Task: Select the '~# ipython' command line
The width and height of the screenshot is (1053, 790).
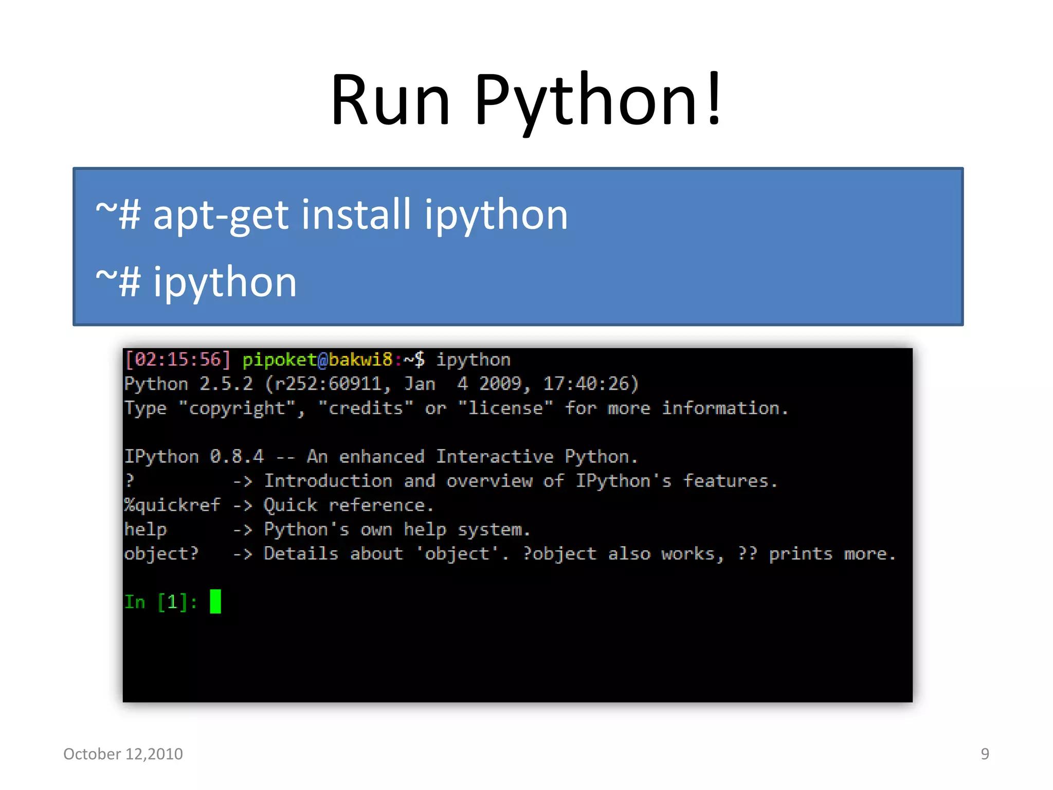Action: click(196, 282)
